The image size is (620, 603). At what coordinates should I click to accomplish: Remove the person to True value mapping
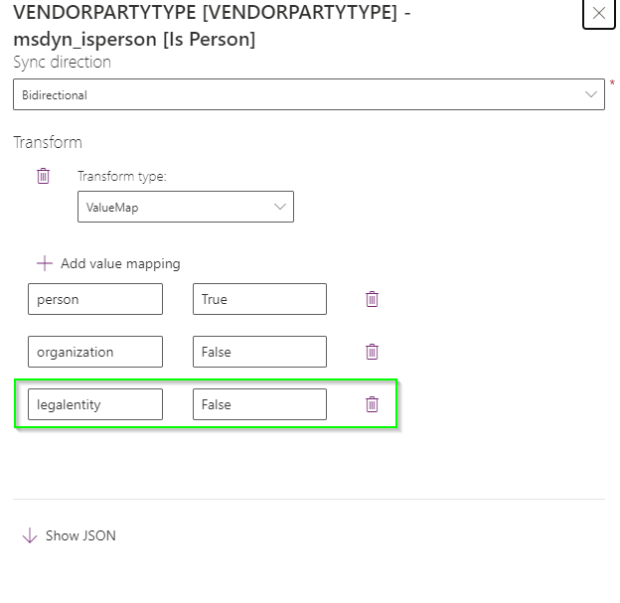click(372, 299)
